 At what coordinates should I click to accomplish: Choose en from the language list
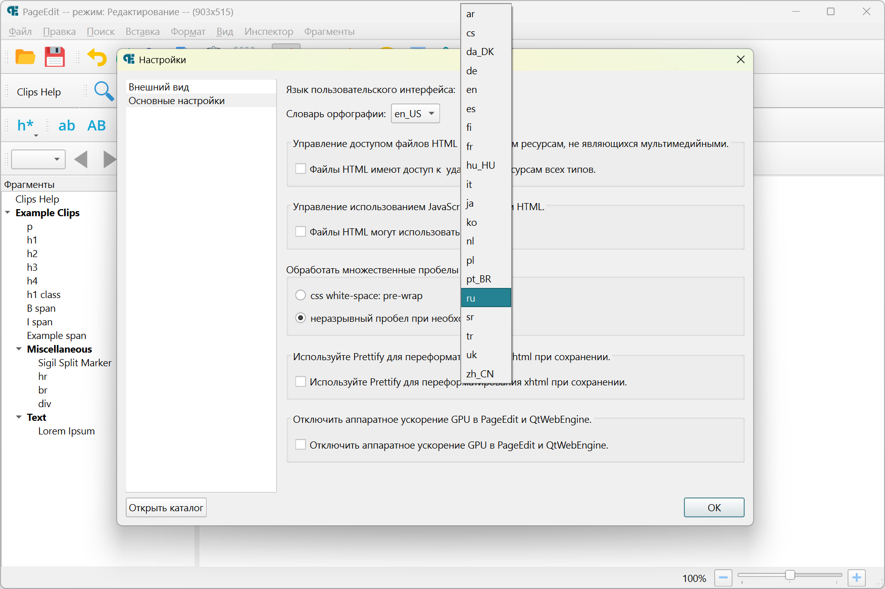point(486,89)
